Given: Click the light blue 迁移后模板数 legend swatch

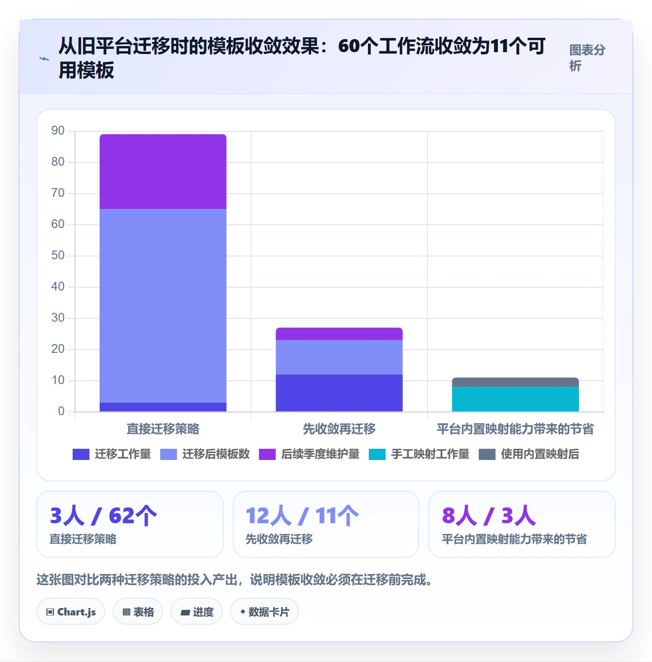Looking at the screenshot, I should [x=169, y=454].
